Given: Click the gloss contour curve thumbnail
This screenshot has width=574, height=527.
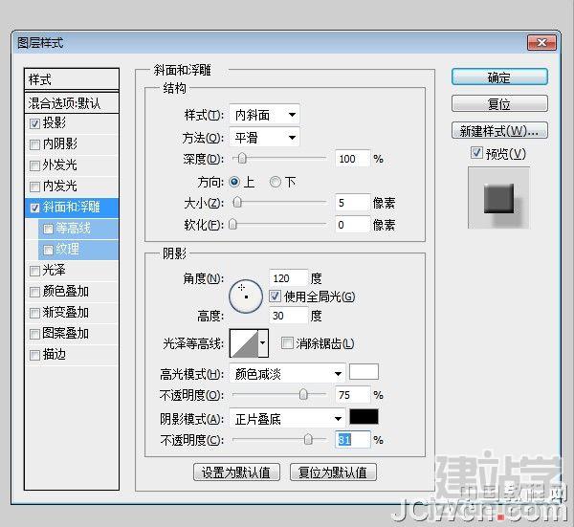Looking at the screenshot, I should (244, 343).
